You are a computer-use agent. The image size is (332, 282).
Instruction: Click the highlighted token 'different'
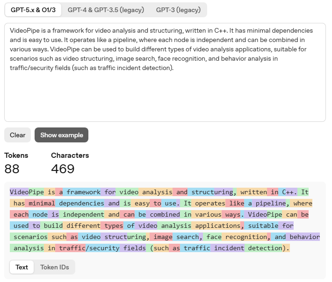point(82,226)
